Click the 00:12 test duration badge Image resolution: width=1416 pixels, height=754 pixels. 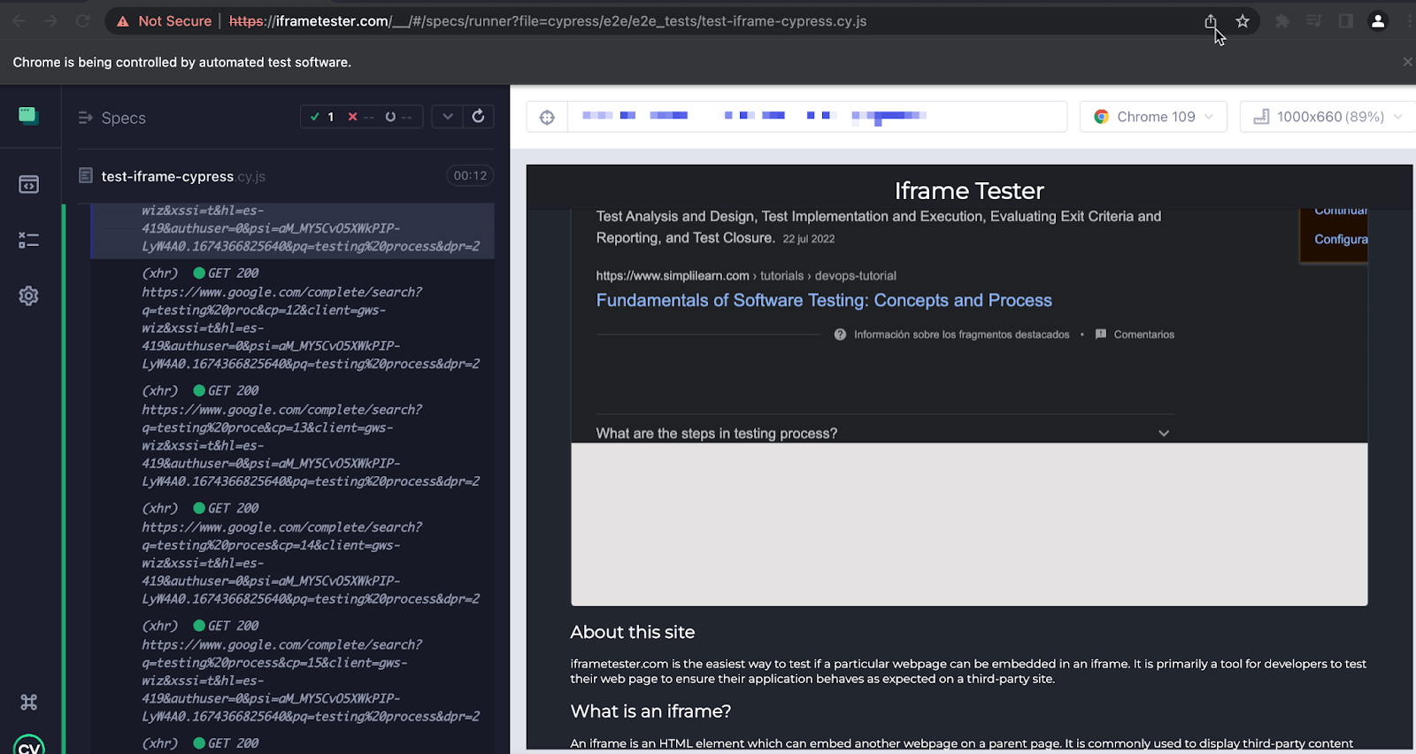[x=470, y=175]
